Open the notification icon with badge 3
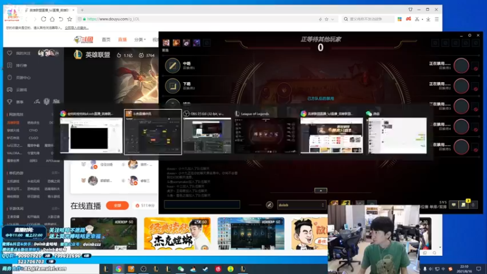 pos(463,205)
